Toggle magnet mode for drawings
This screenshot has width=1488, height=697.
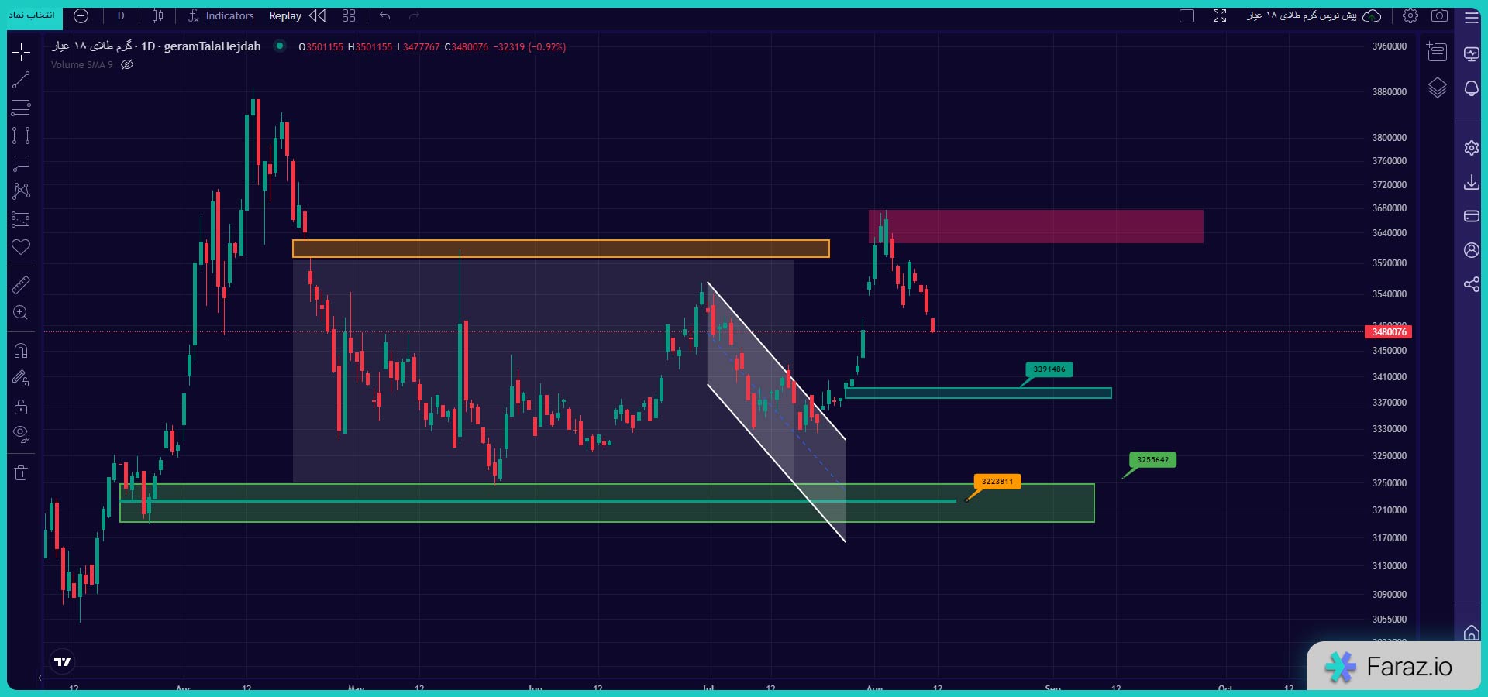click(21, 351)
